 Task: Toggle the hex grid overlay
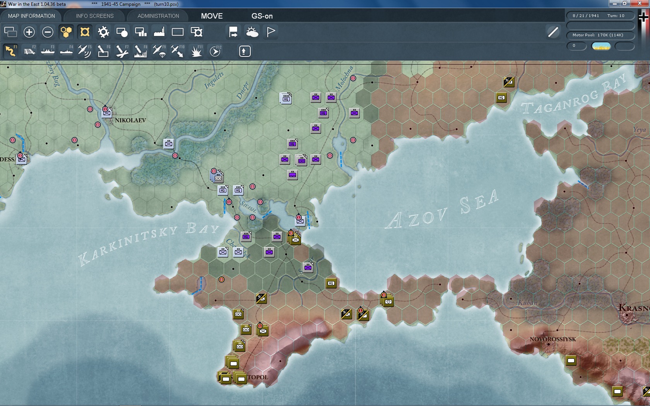point(66,32)
